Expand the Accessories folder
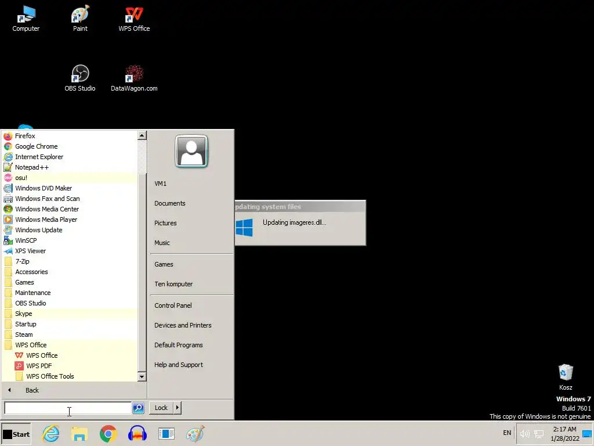Image resolution: width=594 pixels, height=446 pixels. (31, 272)
